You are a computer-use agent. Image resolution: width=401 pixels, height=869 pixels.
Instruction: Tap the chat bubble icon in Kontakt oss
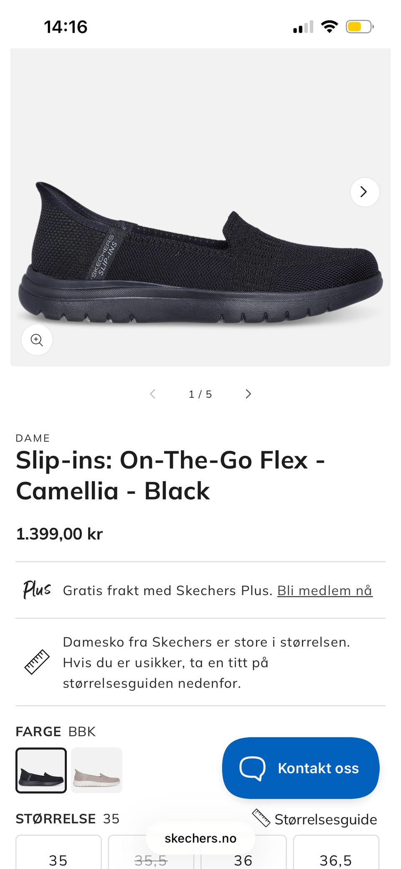coord(252,768)
